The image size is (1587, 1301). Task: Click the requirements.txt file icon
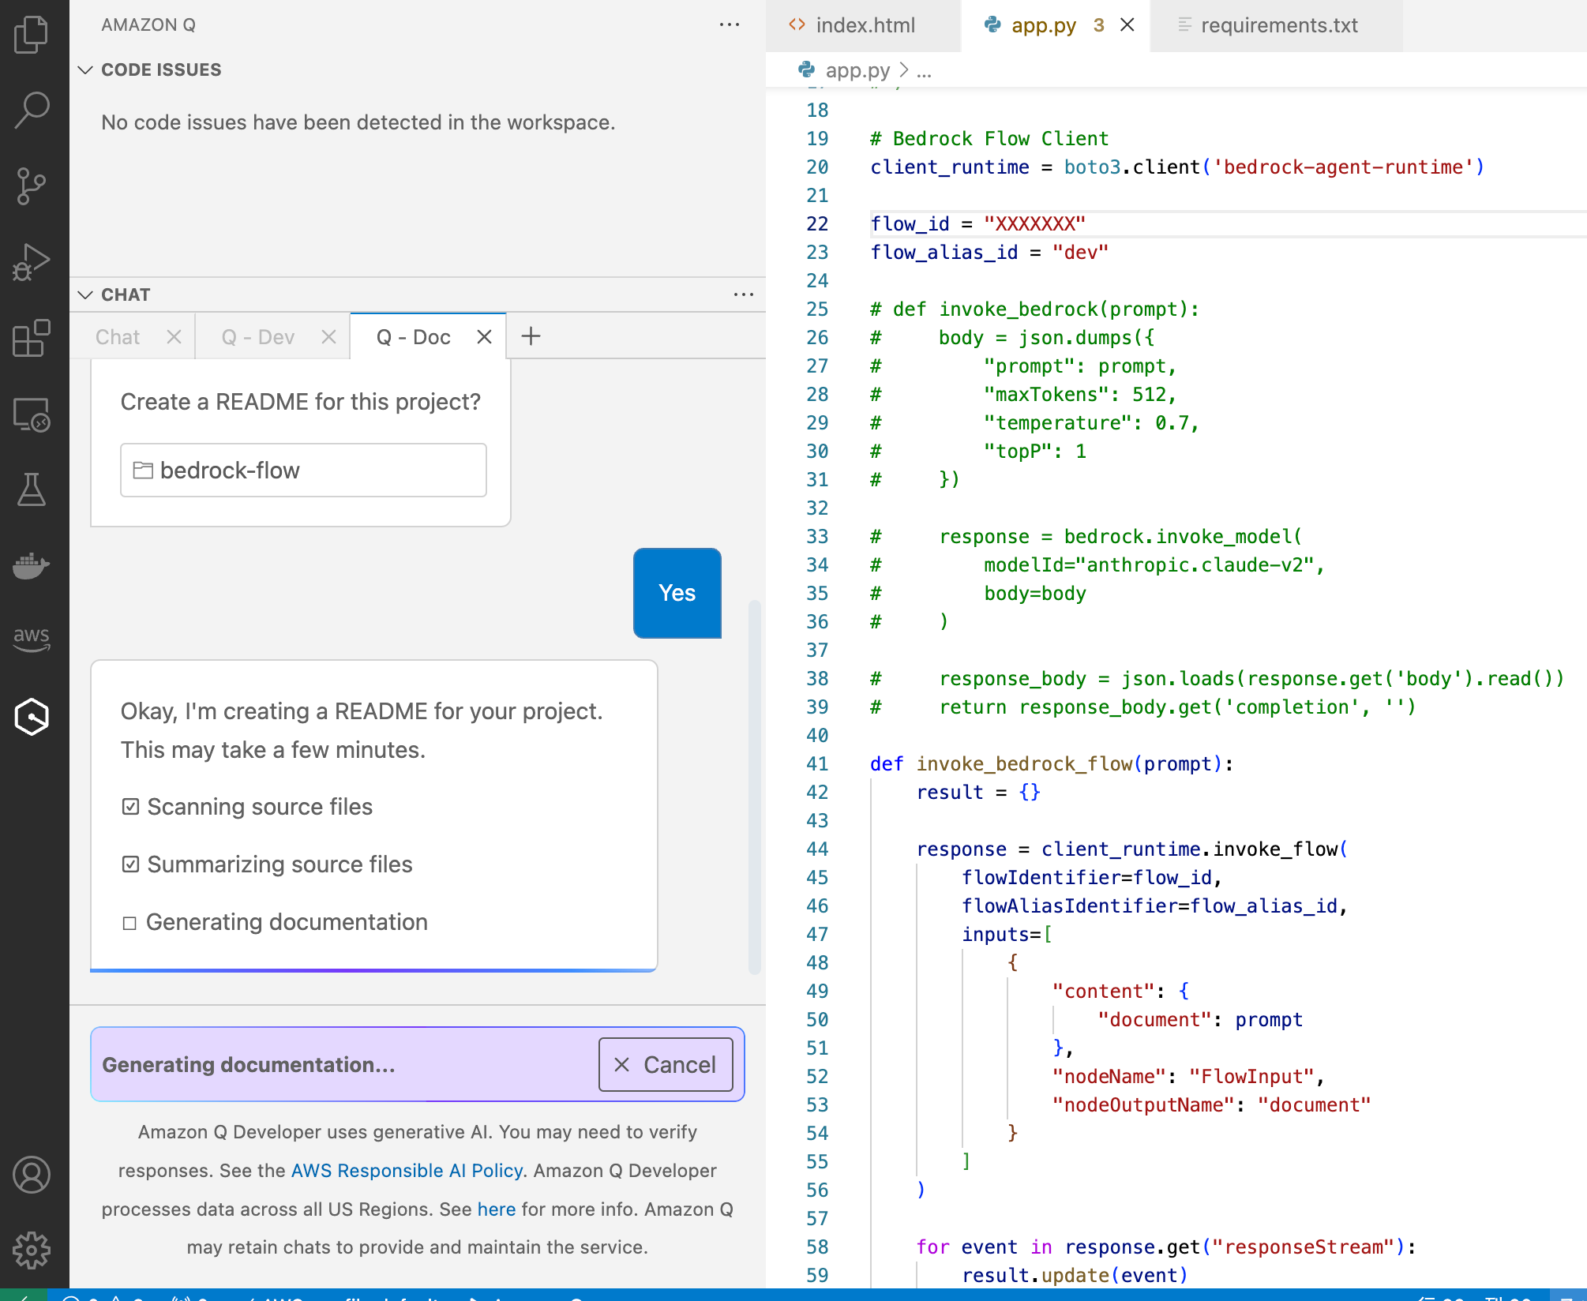click(x=1184, y=24)
